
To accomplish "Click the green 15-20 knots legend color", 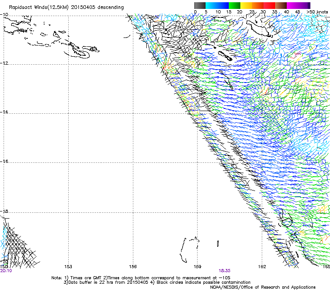I will 235,6.
